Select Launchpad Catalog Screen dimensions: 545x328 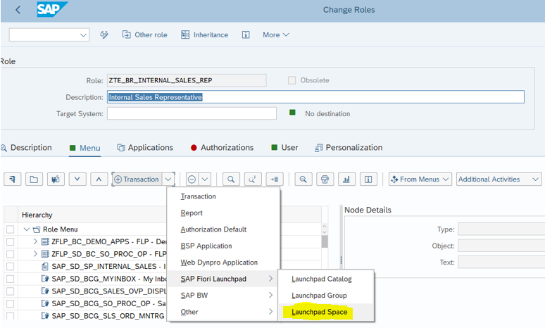pyautogui.click(x=322, y=279)
